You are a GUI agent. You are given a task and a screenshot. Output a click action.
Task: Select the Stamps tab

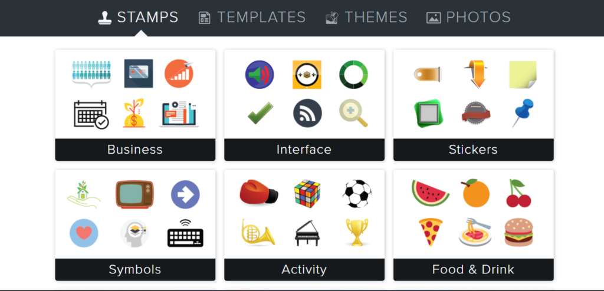click(139, 18)
